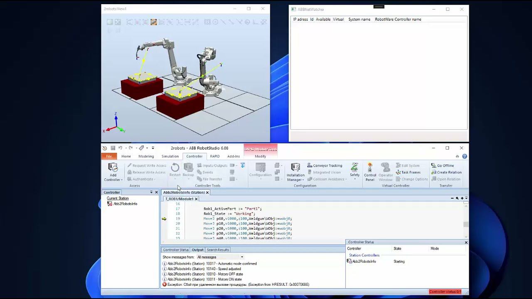Click the Backup icon
Viewport: 532px width, 299px height.
188,167
